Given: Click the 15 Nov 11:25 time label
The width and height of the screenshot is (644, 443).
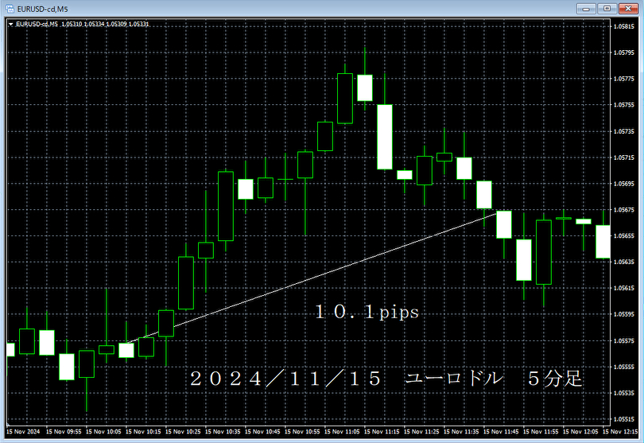Looking at the screenshot, I should point(421,432).
